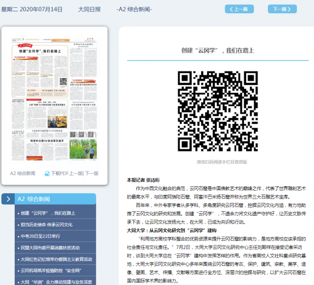Click the date 星期二 2020年07月14日
The image size is (314, 285).
[x=31, y=9]
